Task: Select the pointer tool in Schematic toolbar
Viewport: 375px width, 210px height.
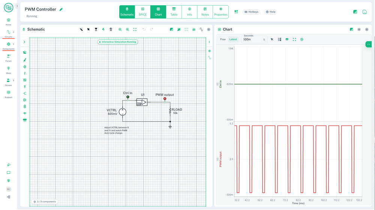Action: click(x=88, y=29)
